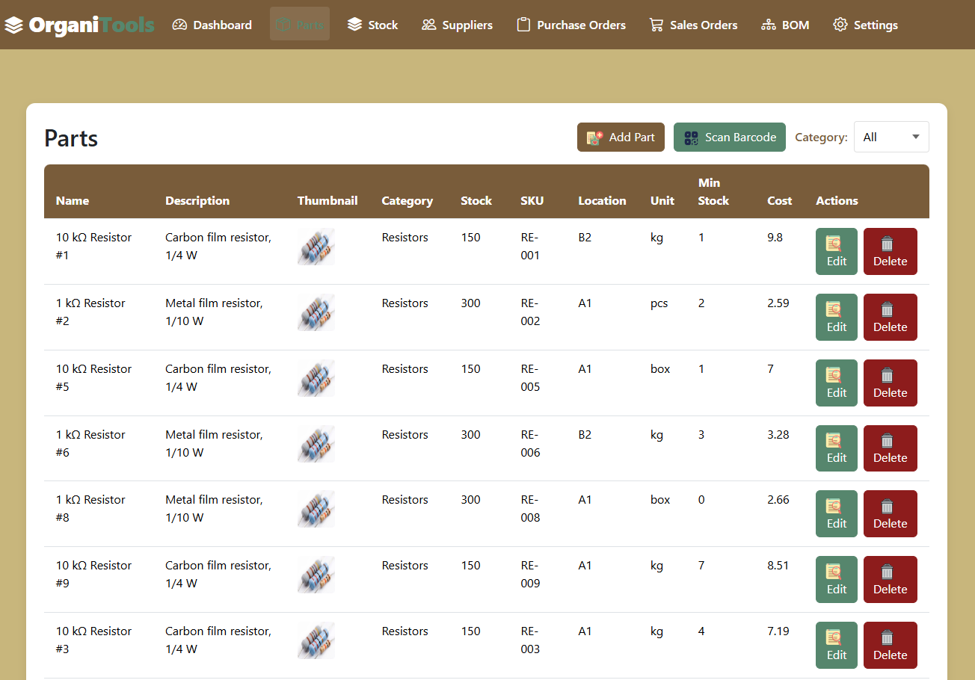Delete the 1 kΩ Resistor #2 row

pos(890,318)
